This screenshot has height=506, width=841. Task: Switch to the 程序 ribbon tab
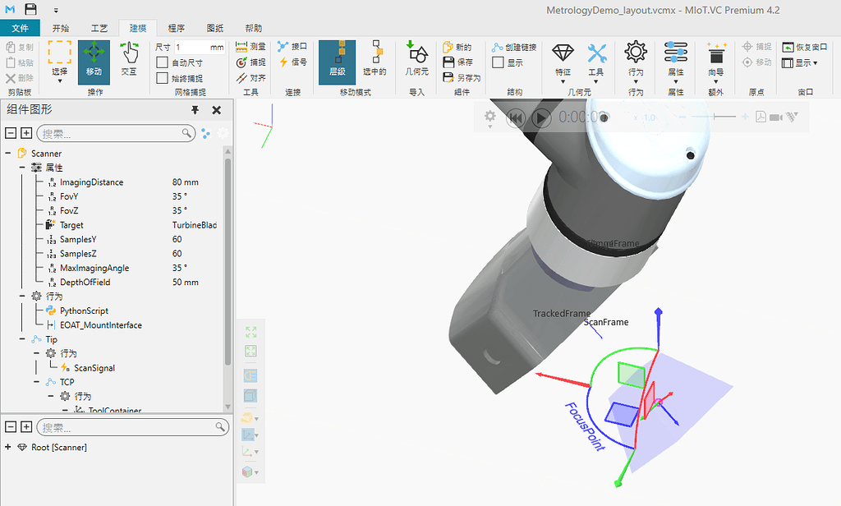tap(176, 27)
